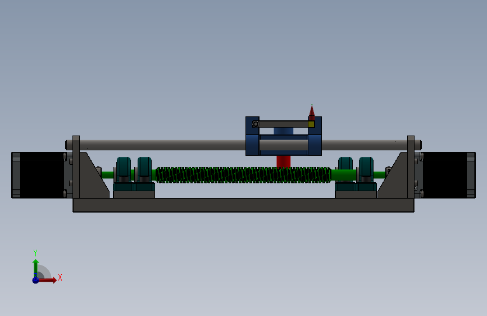Select the long dark base plate
This screenshot has width=487, height=316.
coord(244,205)
